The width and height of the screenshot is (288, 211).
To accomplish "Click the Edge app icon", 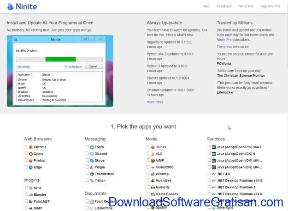I will pos(31,167).
